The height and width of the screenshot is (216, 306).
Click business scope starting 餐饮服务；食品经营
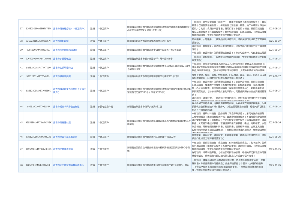pos(229,137)
